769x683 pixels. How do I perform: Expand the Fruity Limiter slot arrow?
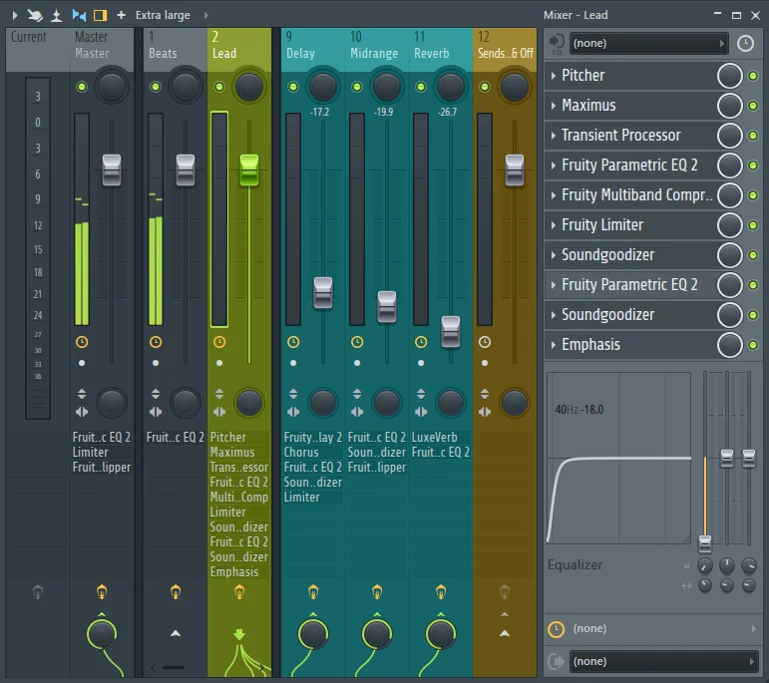[x=554, y=225]
